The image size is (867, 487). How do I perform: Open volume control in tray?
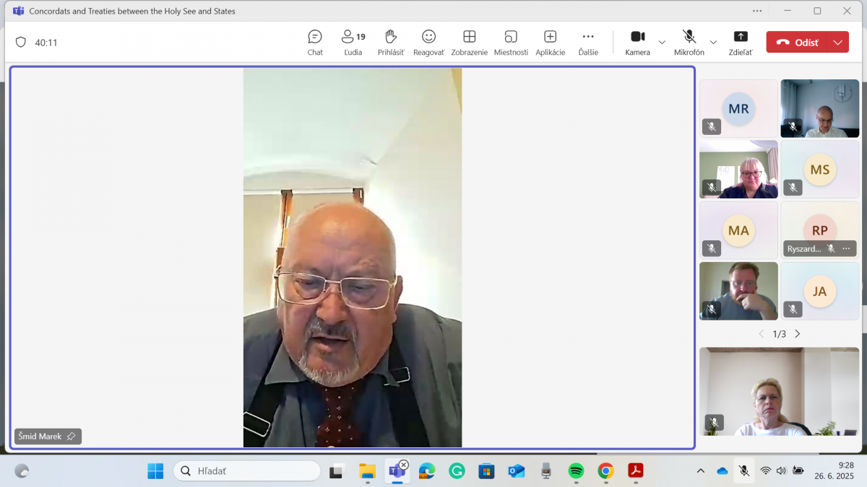[x=781, y=471]
